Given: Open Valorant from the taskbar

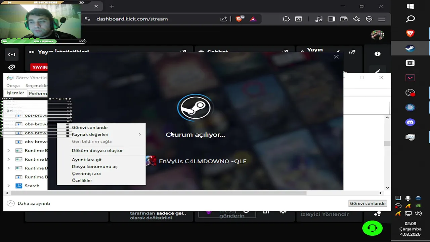Looking at the screenshot, I should coord(410,78).
